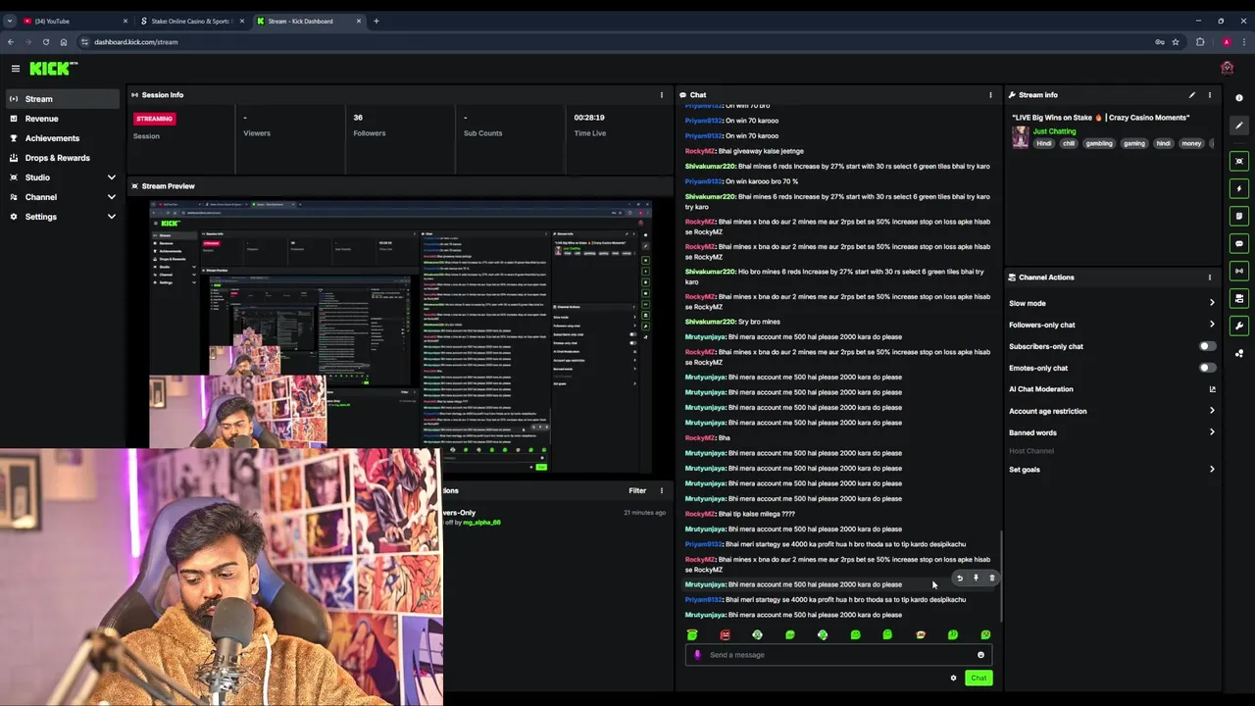
Task: Toggle the notes panel icon in the right sidebar
Action: (x=1239, y=216)
